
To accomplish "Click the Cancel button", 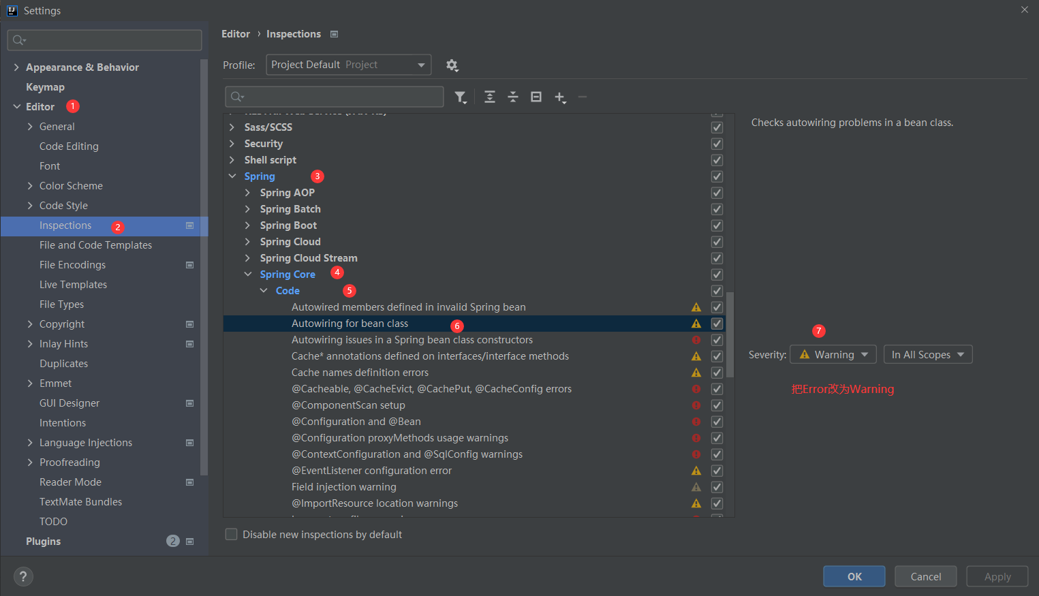I will [926, 576].
